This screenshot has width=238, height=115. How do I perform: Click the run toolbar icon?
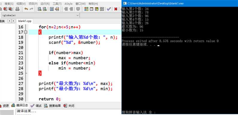click(92, 9)
